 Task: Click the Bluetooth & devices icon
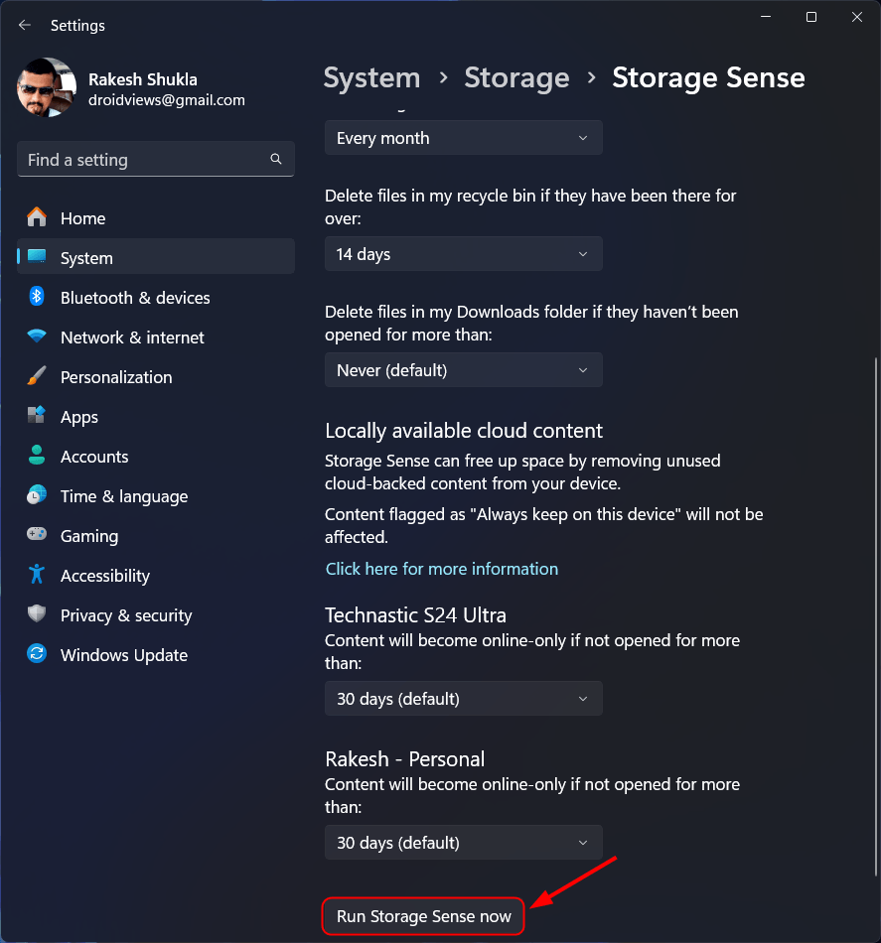[x=37, y=297]
